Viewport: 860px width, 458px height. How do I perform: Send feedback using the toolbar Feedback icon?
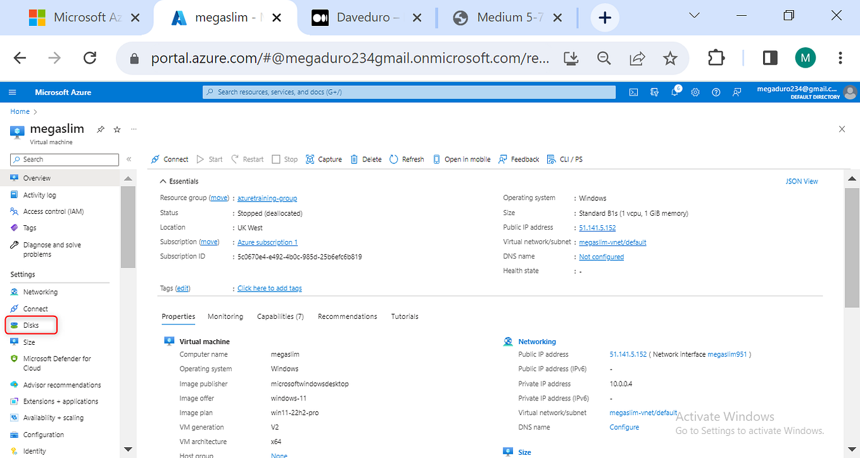(518, 159)
